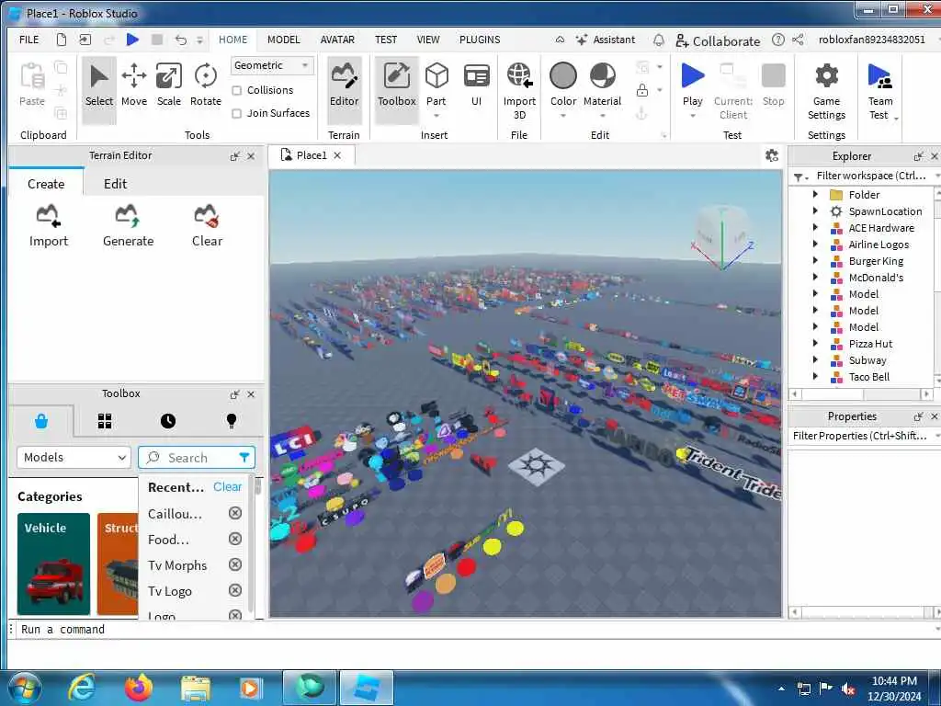Select recent search Tv Logo
This screenshot has height=706, width=941.
(170, 591)
